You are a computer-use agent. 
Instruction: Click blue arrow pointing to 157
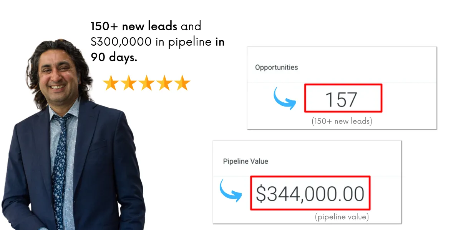click(284, 99)
